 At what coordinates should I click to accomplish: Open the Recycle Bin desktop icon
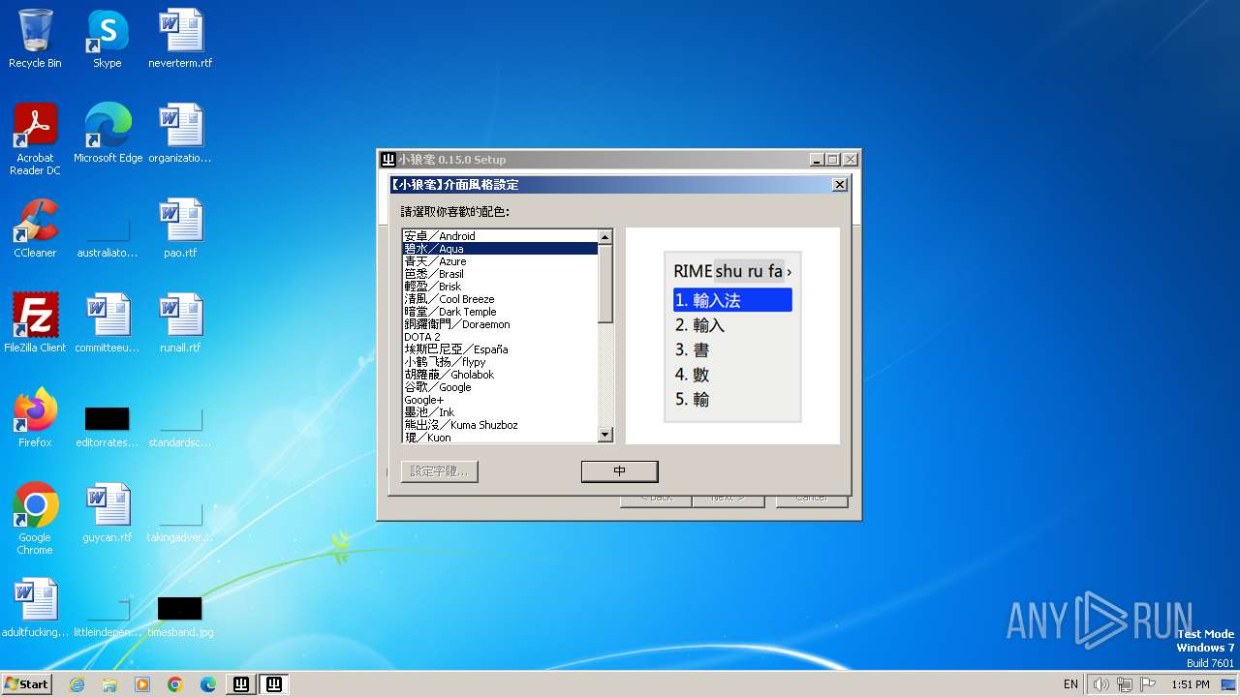(35, 39)
